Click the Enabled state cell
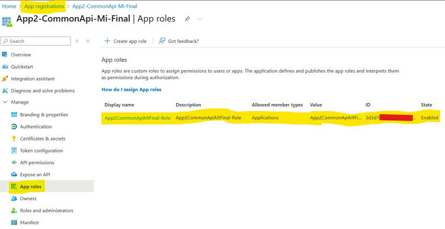The height and width of the screenshot is (229, 445). 430,118
